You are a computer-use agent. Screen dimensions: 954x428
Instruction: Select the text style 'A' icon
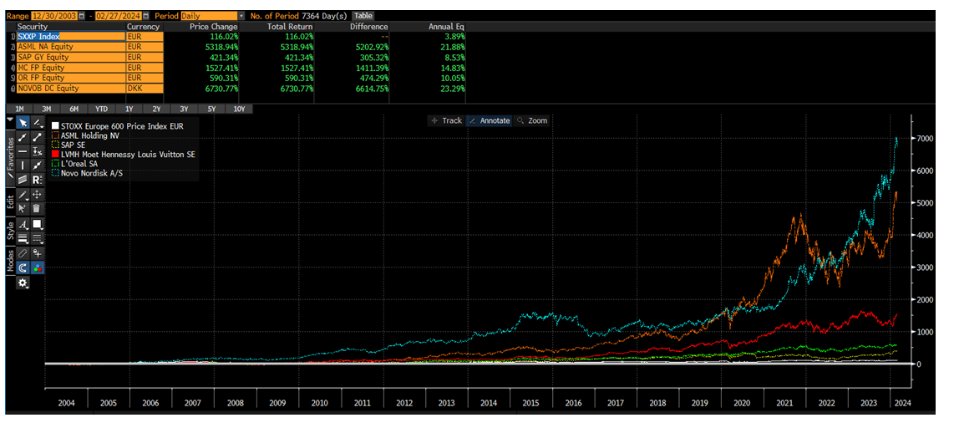[x=23, y=224]
